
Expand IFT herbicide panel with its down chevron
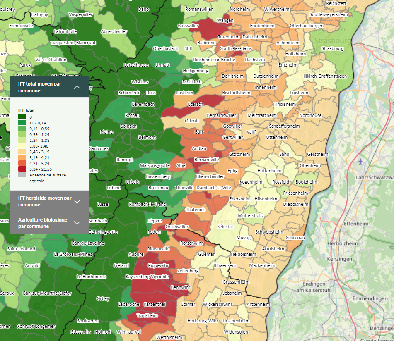pos(77,201)
